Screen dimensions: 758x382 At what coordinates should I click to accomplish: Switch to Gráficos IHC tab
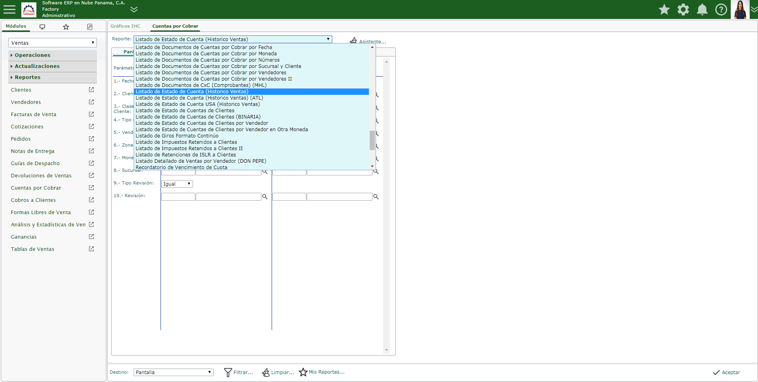tap(125, 26)
